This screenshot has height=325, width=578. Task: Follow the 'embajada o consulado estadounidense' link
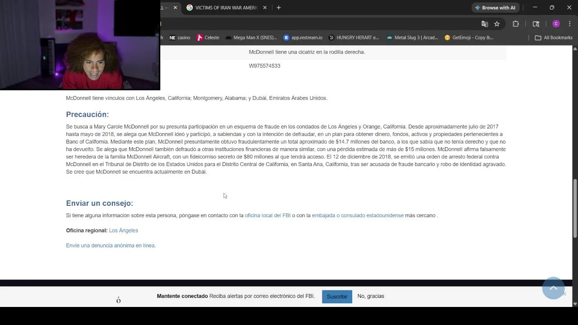click(358, 215)
